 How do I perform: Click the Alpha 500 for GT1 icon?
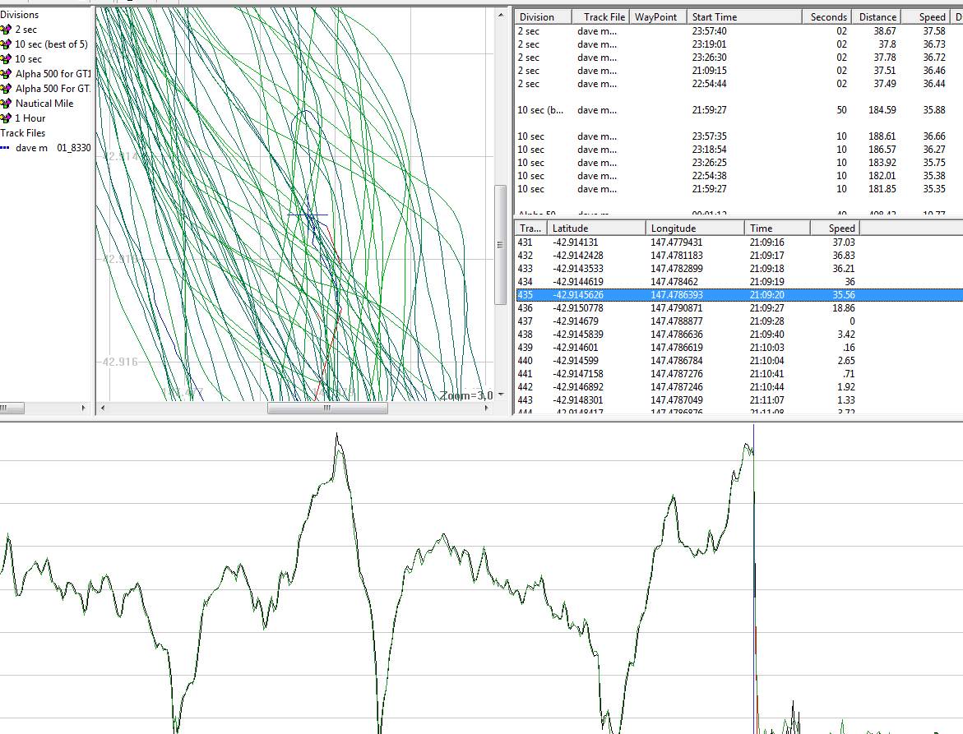pyautogui.click(x=7, y=74)
